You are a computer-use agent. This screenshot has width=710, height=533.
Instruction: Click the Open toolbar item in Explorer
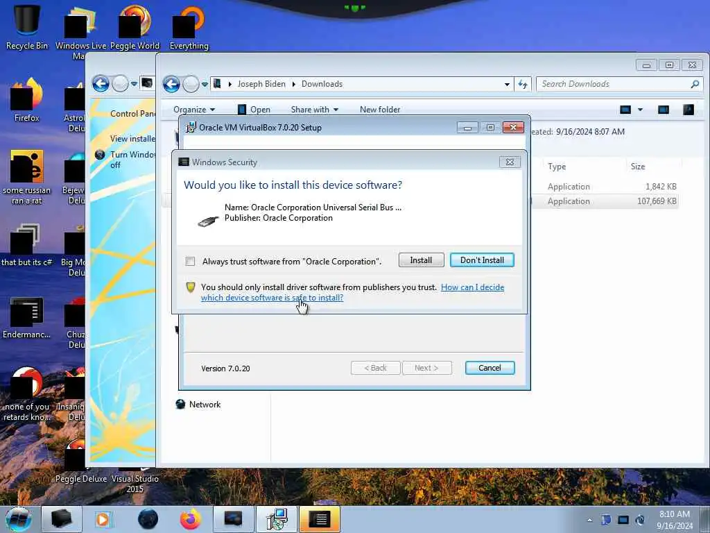click(254, 110)
